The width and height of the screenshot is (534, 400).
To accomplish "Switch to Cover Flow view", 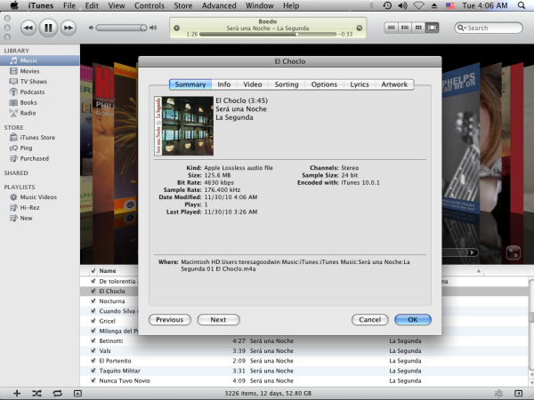I will click(x=433, y=28).
